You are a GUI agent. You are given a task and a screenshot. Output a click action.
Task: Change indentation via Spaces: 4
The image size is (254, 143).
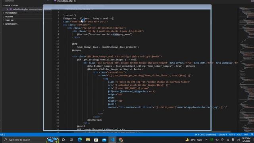click(x=223, y=135)
